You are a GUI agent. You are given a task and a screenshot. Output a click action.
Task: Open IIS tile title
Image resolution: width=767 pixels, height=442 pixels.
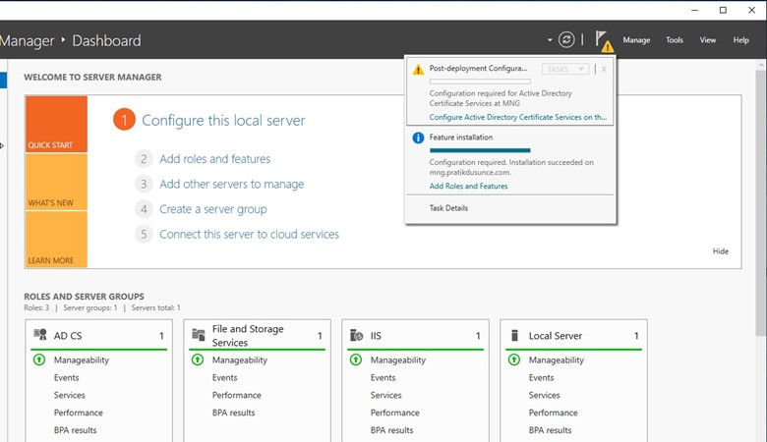coord(376,336)
